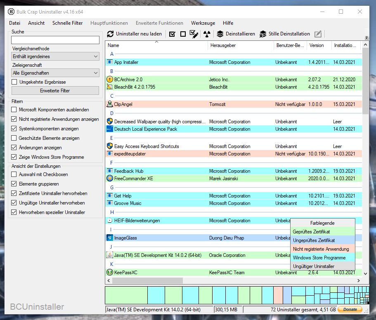This screenshot has height=320, width=376.
Task: Click the Bulk Crap Uninstaller title bar logo
Action: coord(11,12)
